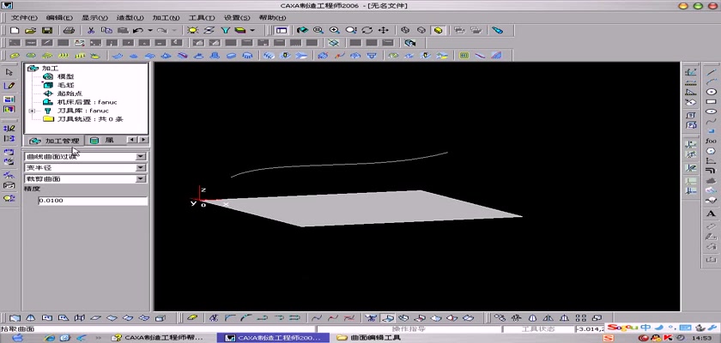Click the f(x) formula curve icon
The width and height of the screenshot is (721, 343).
(711, 141)
